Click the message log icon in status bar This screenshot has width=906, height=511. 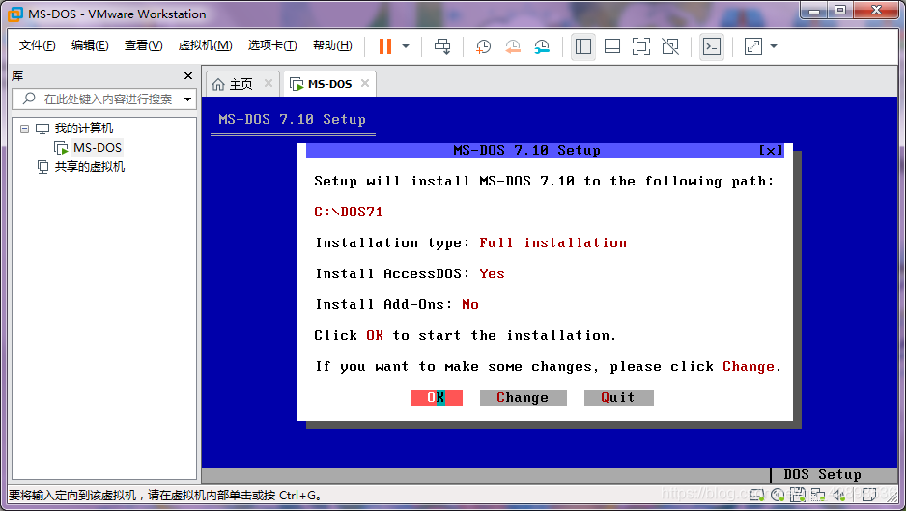(868, 495)
